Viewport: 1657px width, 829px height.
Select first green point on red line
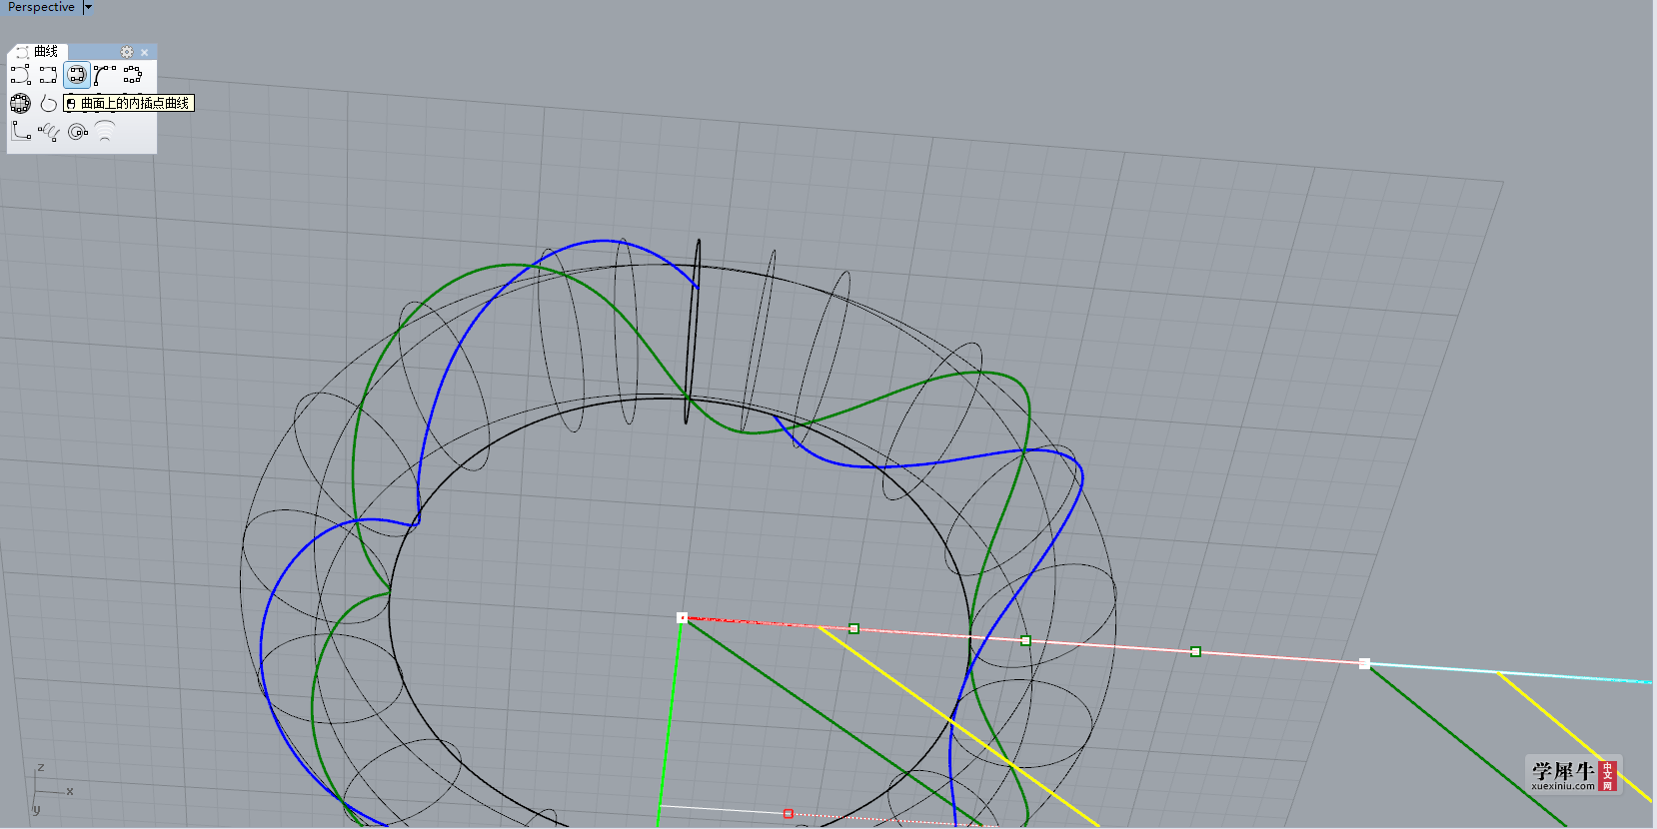point(853,628)
